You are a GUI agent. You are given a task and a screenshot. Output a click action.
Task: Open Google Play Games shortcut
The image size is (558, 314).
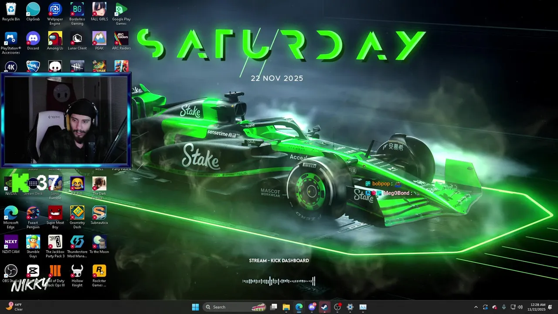click(121, 14)
